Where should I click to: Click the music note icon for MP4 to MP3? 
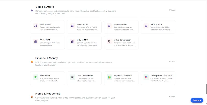point(36,26)
